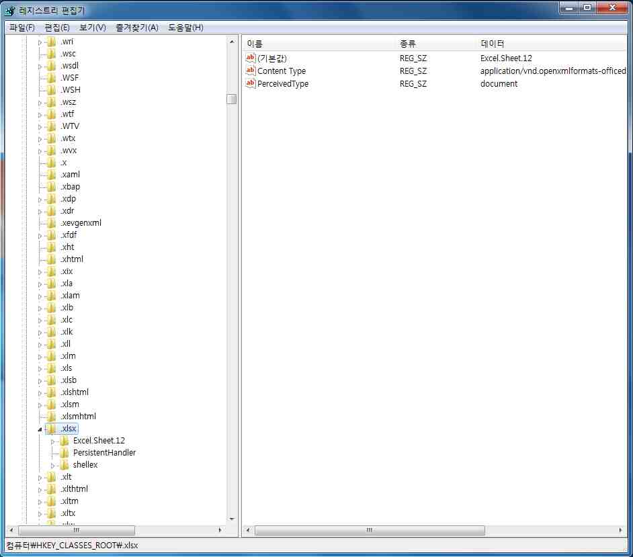This screenshot has width=633, height=557.
Task: Click the Excel.Sheet.12 data value
Action: click(506, 58)
